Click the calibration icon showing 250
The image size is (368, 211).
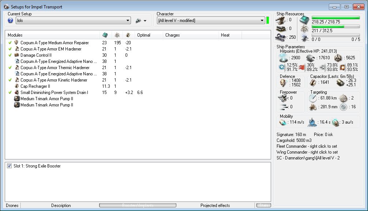tap(281, 37)
